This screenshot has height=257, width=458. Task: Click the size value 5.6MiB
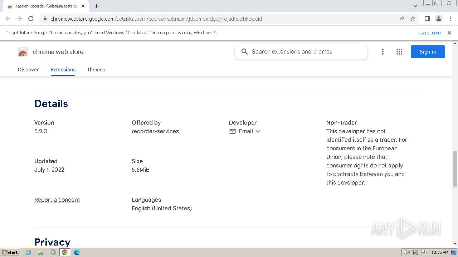141,170
